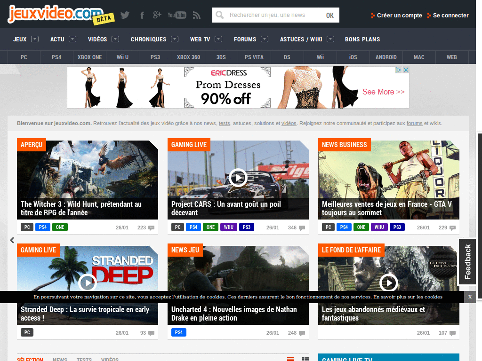Click See More on the ad banner

pyautogui.click(x=383, y=92)
